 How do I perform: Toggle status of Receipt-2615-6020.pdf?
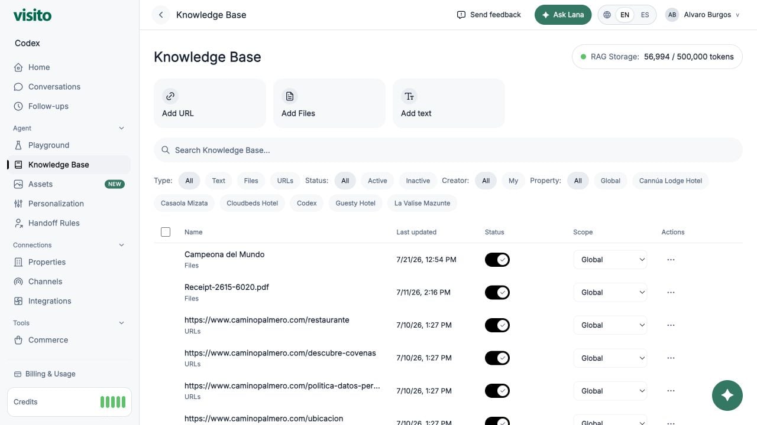[x=497, y=292]
